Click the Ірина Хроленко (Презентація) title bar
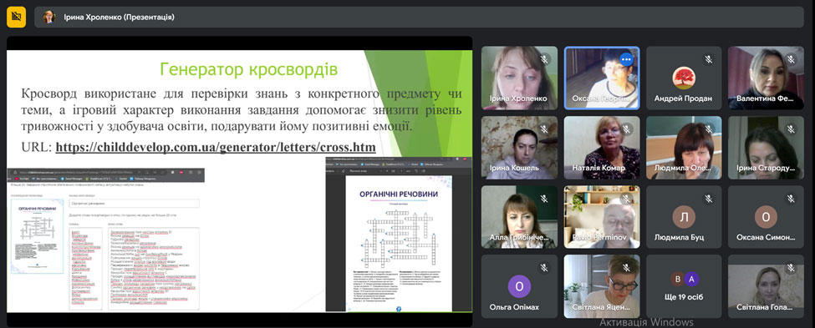Screen dimensions: 815x328 click(419, 18)
